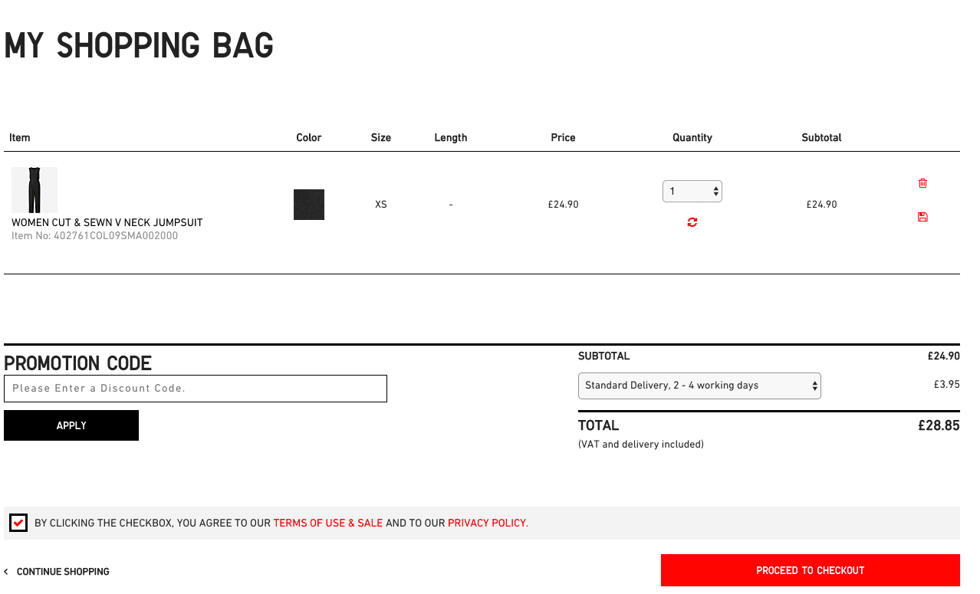980x594 pixels.
Task: Click the XS size value
Action: tap(381, 205)
